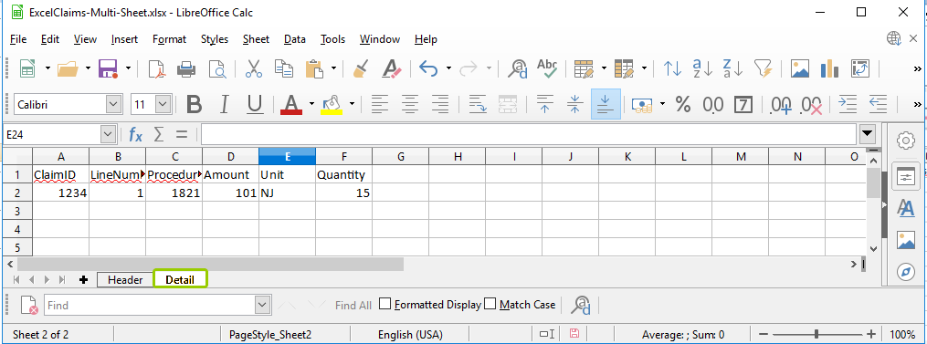The width and height of the screenshot is (927, 344).
Task: Undo the last action
Action: 428,68
